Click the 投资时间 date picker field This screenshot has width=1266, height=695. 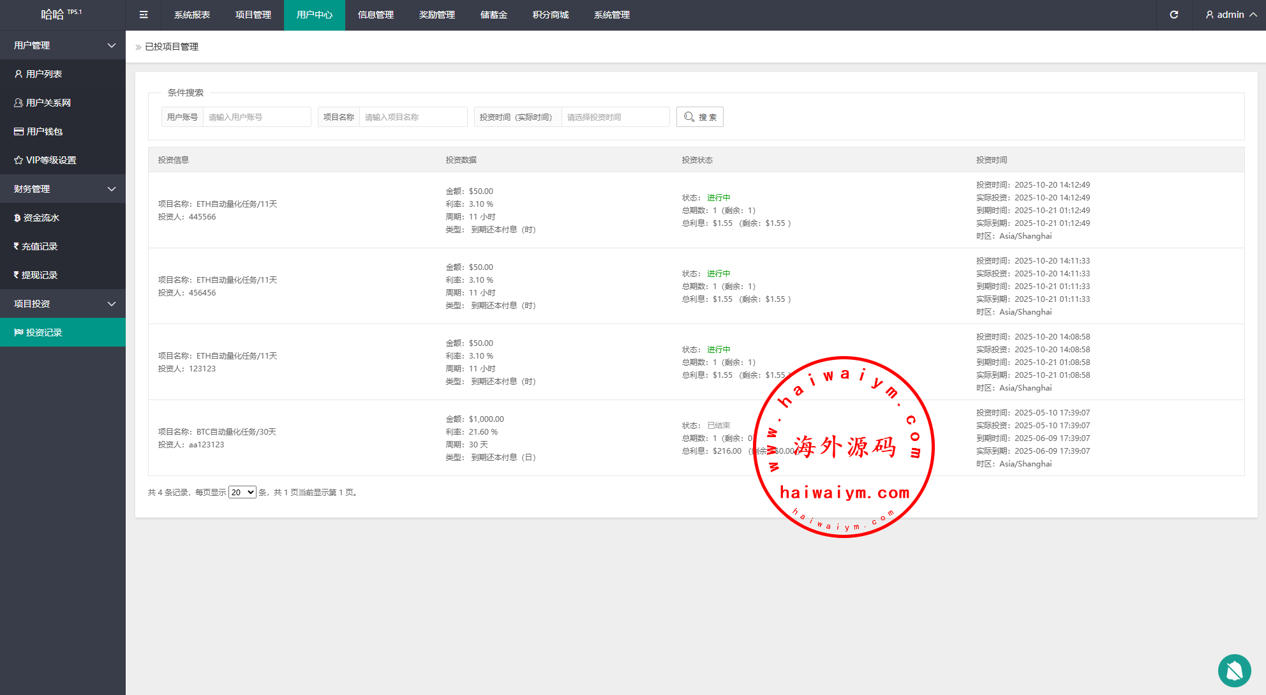click(x=615, y=117)
